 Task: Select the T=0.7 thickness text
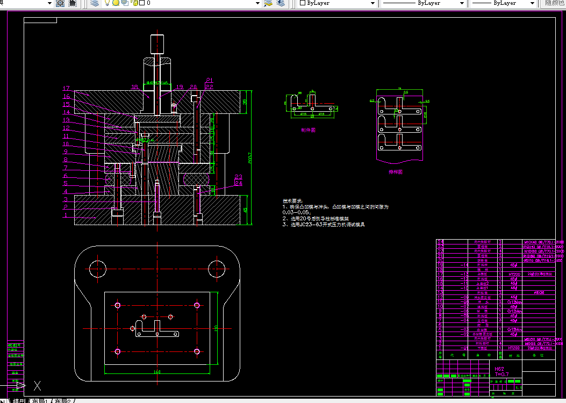coord(501,374)
